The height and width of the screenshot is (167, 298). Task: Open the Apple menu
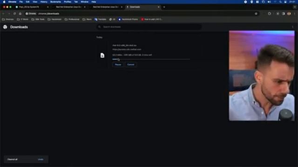tap(4, 2)
